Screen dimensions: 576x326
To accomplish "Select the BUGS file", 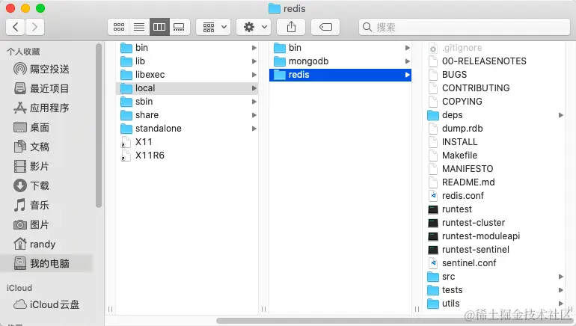I will point(494,75).
